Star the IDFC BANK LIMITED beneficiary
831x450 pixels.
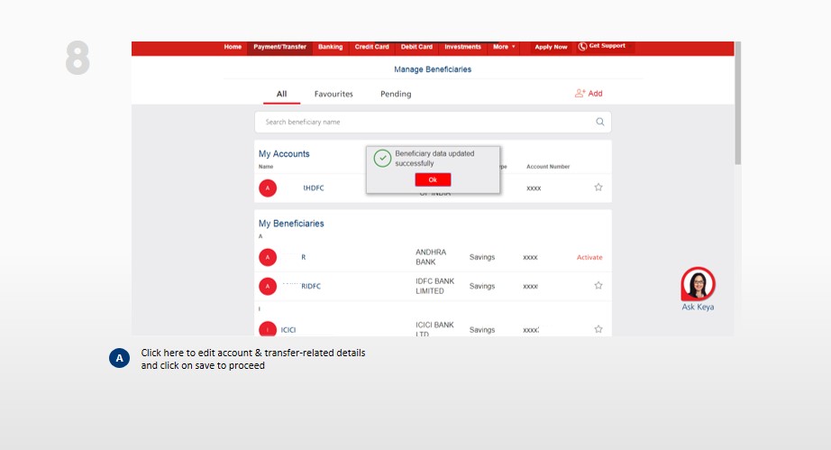[x=598, y=286]
